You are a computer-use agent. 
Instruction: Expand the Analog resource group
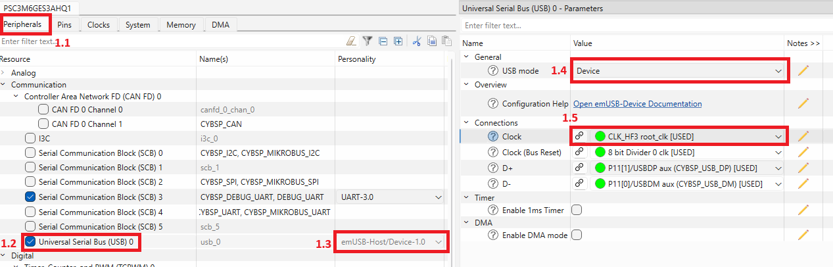pos(3,73)
